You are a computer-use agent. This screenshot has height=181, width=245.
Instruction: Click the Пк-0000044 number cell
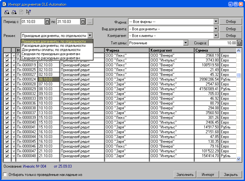point(26,137)
